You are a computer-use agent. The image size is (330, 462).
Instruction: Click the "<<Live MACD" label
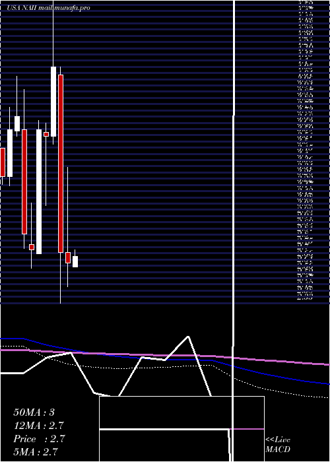(278, 445)
